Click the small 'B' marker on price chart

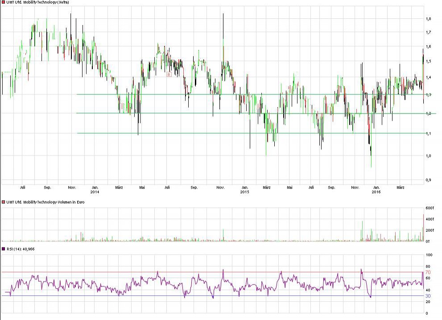[x=169, y=74]
